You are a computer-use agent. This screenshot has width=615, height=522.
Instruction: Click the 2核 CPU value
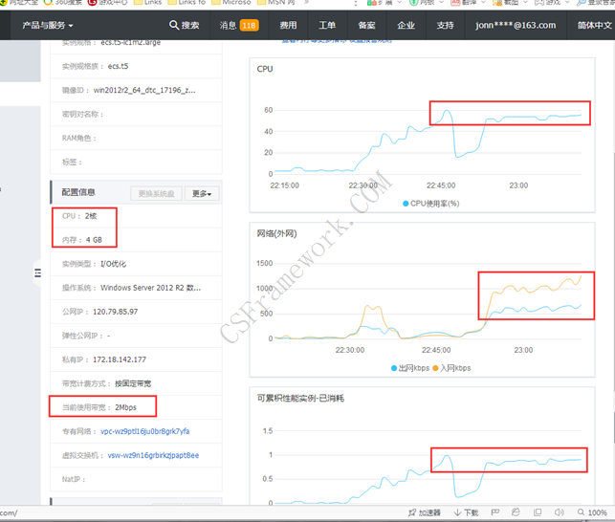point(91,216)
